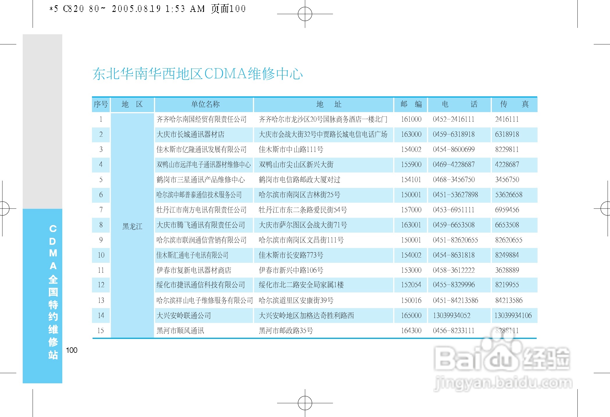
Task: Click postal code 164300
Action: click(411, 331)
